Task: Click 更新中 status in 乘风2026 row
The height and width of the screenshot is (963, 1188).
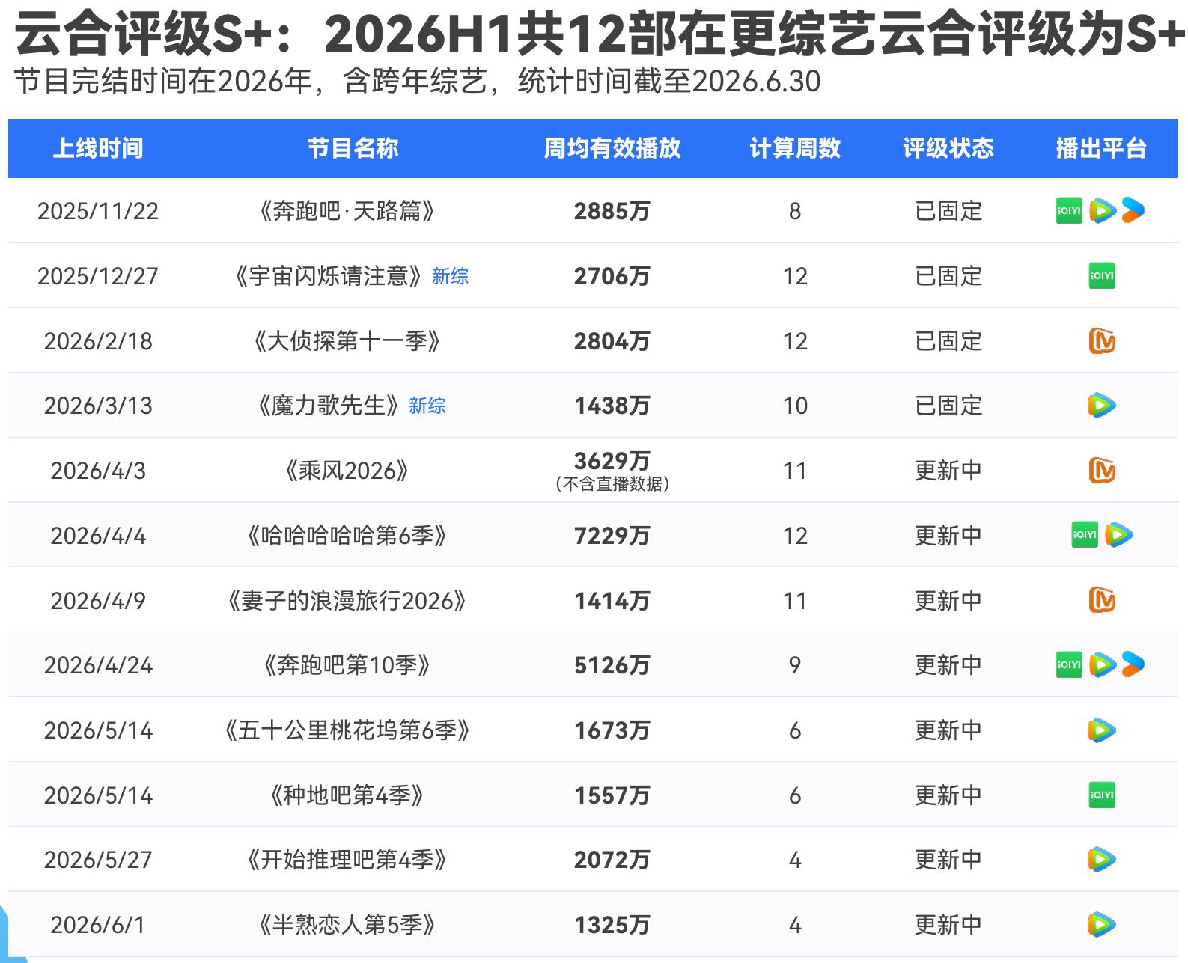Action: coord(948,471)
